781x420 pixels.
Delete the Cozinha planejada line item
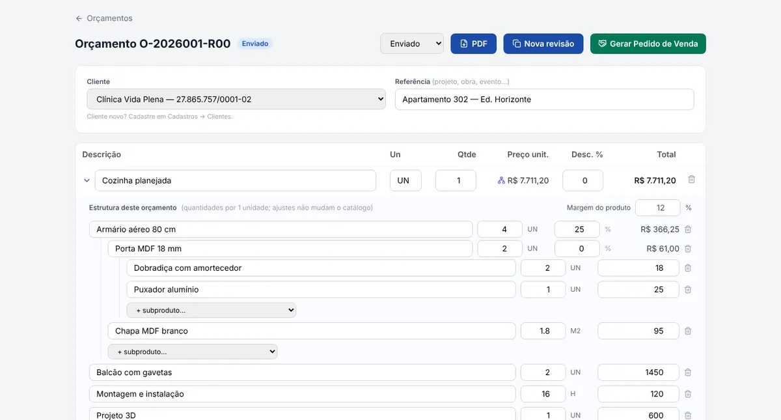click(692, 180)
